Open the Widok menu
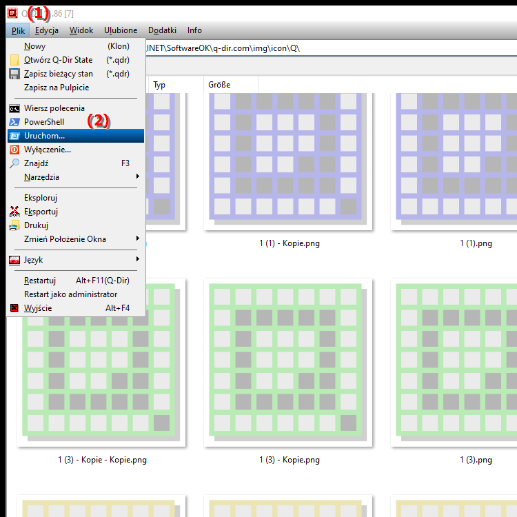Image resolution: width=517 pixels, height=517 pixels. coord(81,30)
